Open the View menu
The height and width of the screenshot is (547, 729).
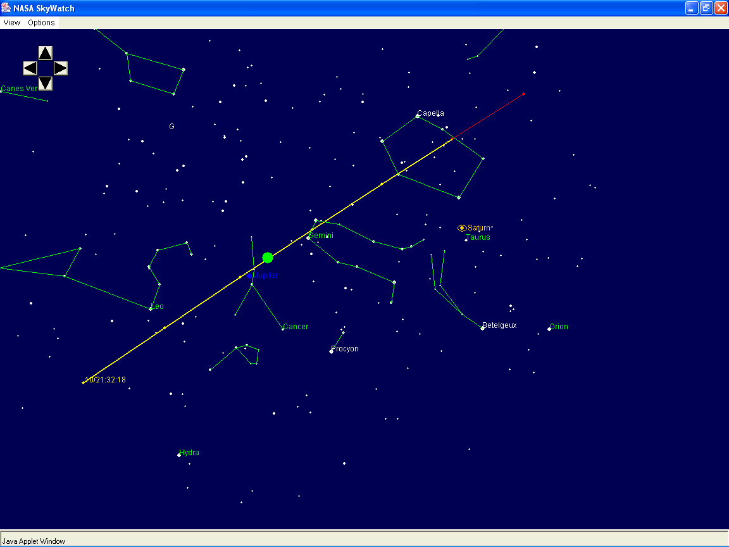tap(12, 23)
